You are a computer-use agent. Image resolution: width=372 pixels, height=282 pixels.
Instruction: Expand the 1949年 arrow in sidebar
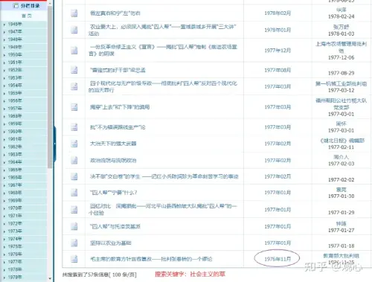click(4, 48)
